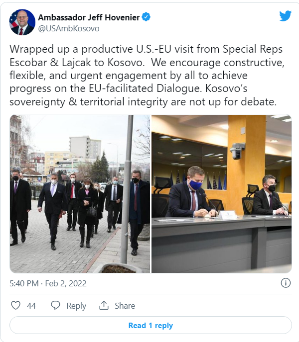Screen dimensions: 299x342
Task: Click the blue verified badge
Action: coord(146,17)
